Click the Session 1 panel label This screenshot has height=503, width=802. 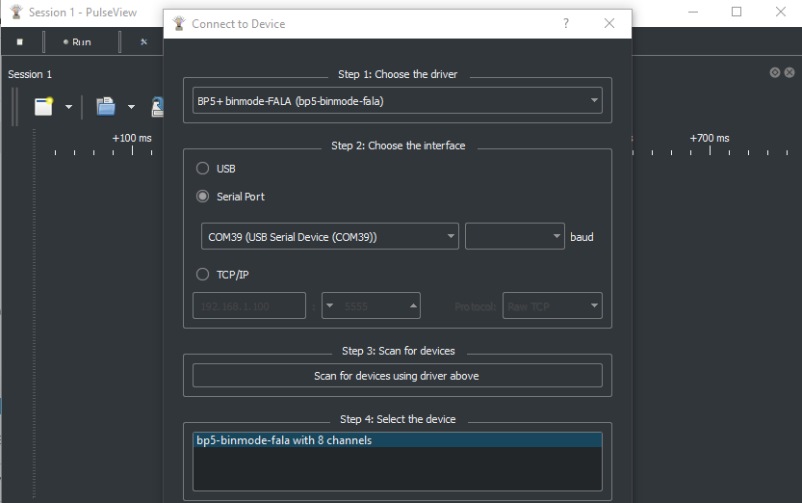click(x=30, y=74)
